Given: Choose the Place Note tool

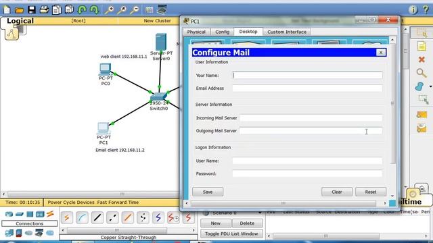Looking at the screenshot, I should [421, 46].
